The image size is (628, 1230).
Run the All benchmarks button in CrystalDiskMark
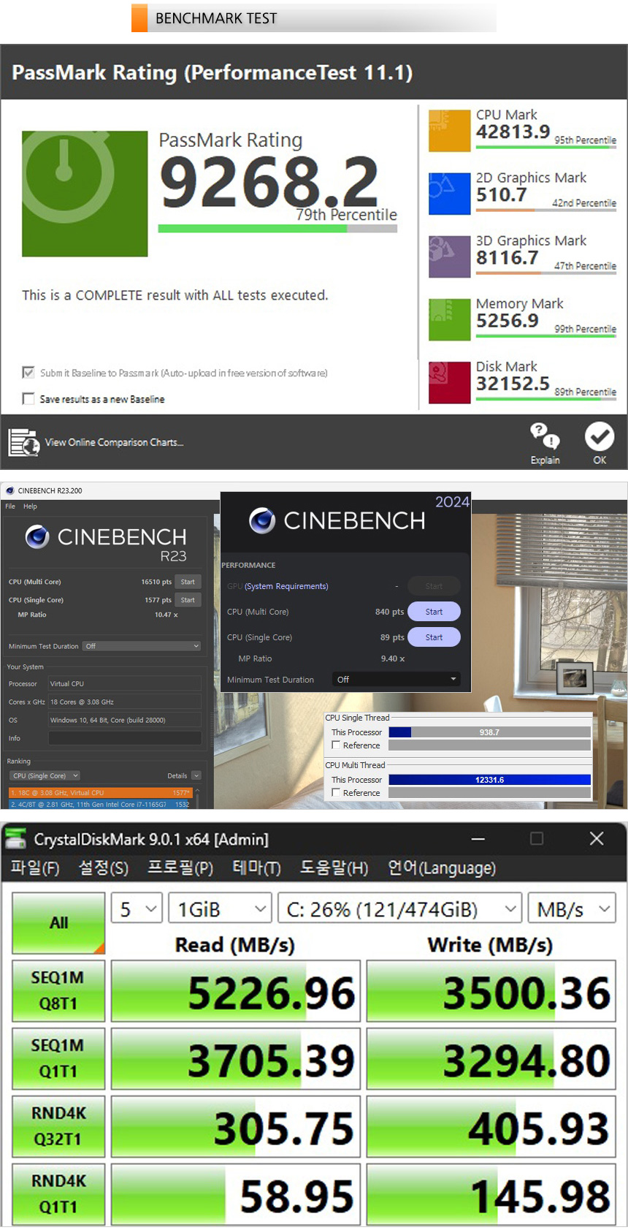[x=58, y=923]
